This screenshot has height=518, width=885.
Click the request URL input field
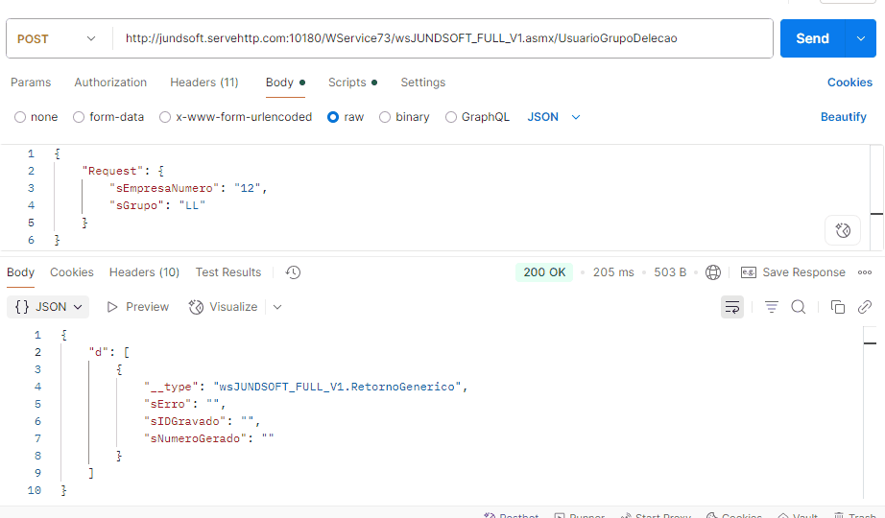click(x=442, y=38)
